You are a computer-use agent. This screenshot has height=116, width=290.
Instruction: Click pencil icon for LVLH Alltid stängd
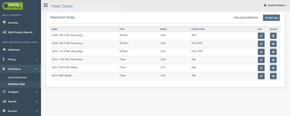point(261,76)
